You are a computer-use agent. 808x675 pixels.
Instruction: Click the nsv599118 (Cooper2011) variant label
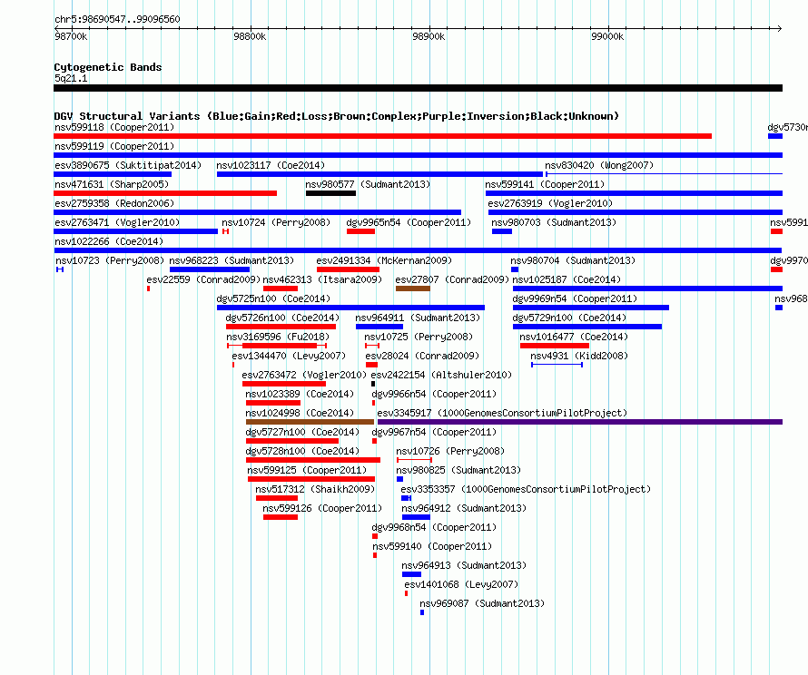pos(114,127)
